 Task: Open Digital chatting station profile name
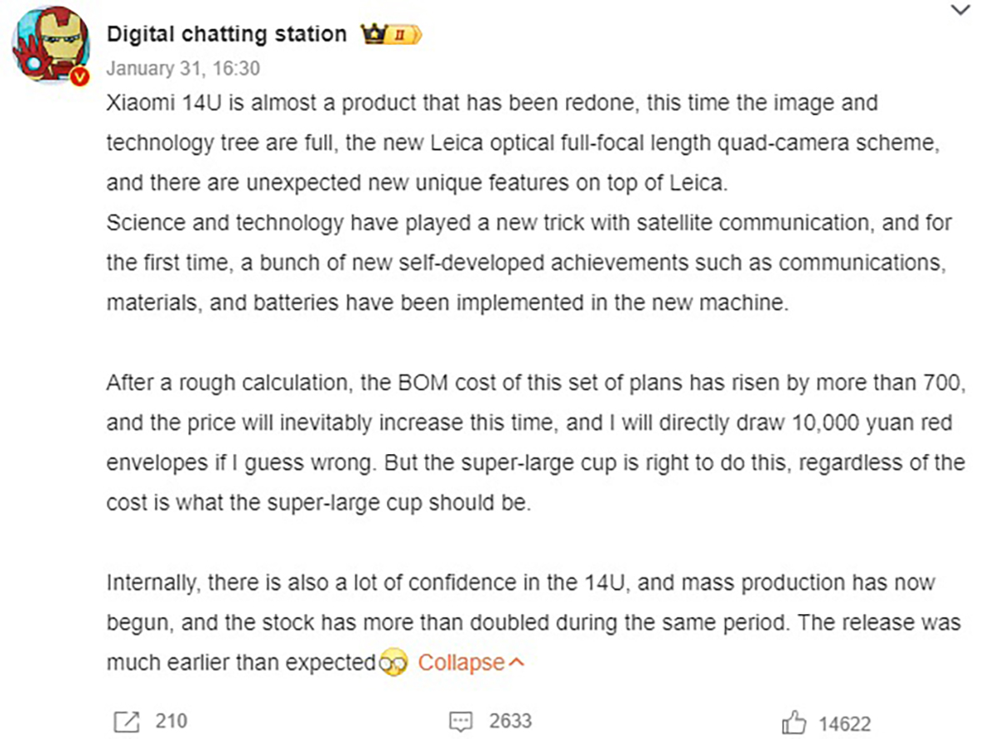pos(227,34)
